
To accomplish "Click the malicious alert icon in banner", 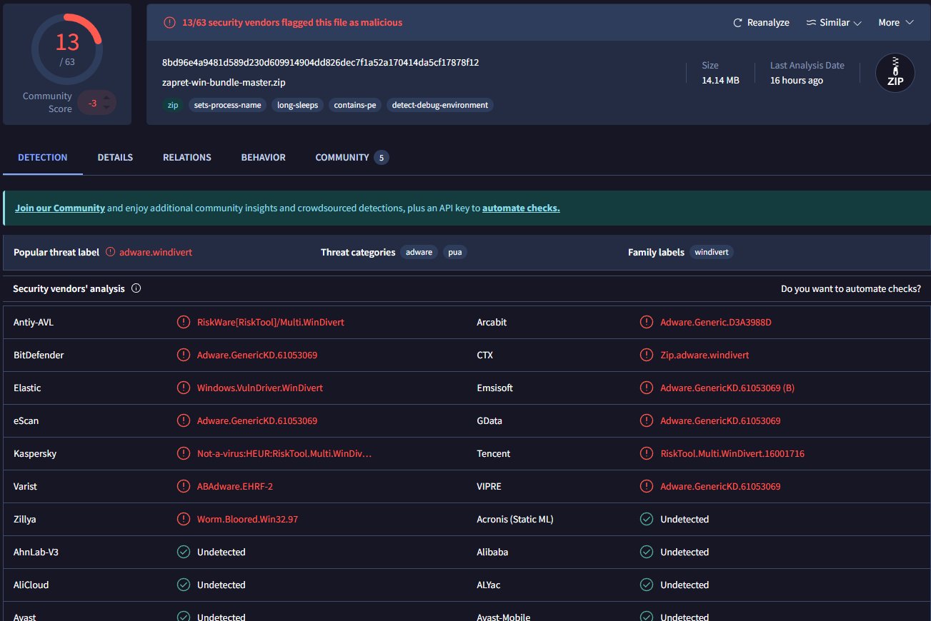I will click(x=169, y=23).
